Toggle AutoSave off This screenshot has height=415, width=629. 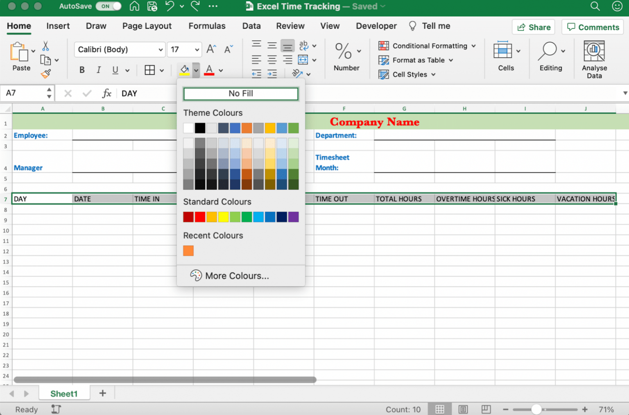point(109,6)
